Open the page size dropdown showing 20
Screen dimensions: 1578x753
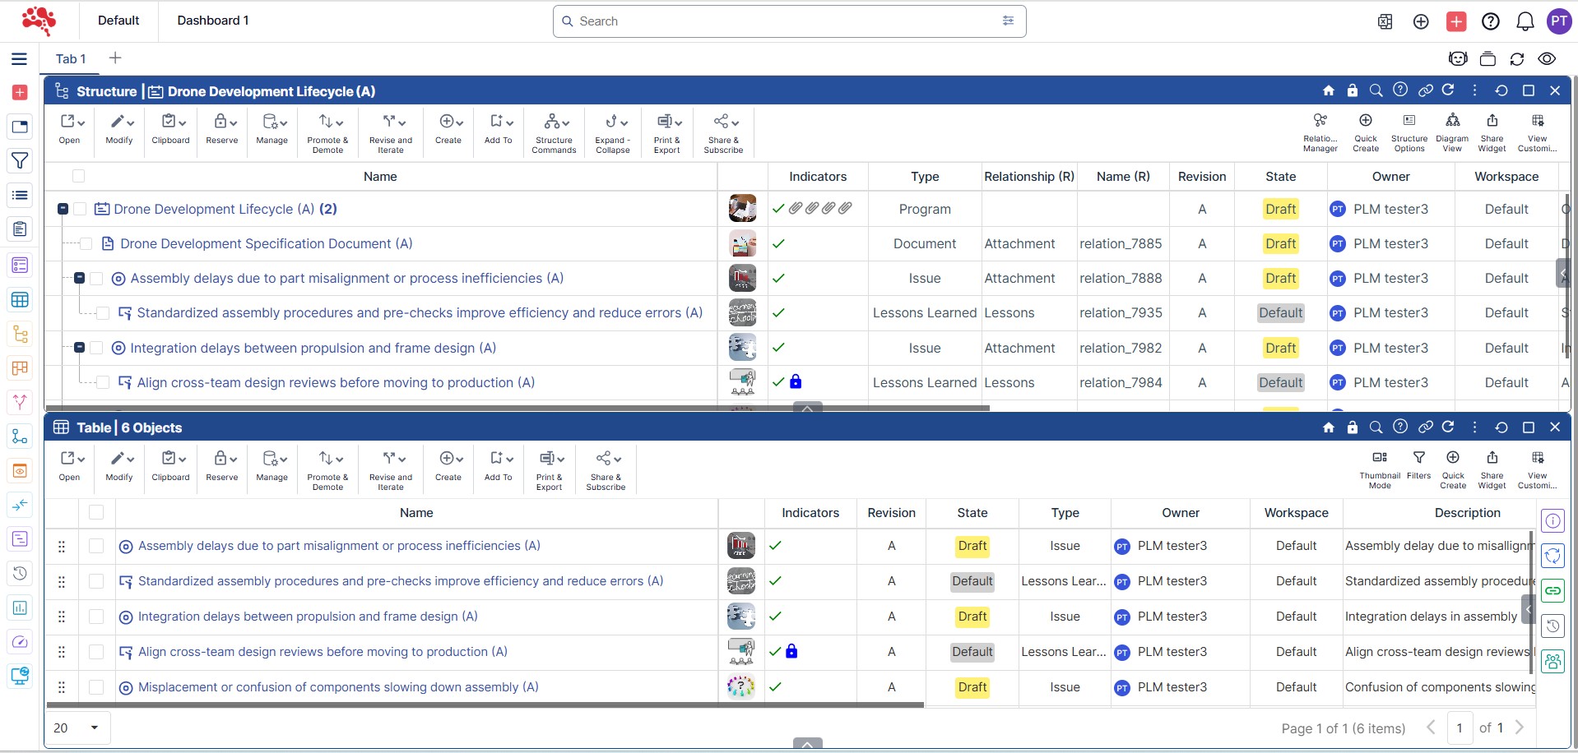[x=77, y=728]
